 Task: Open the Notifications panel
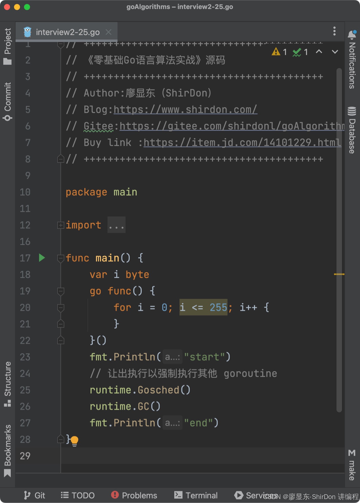(x=352, y=59)
